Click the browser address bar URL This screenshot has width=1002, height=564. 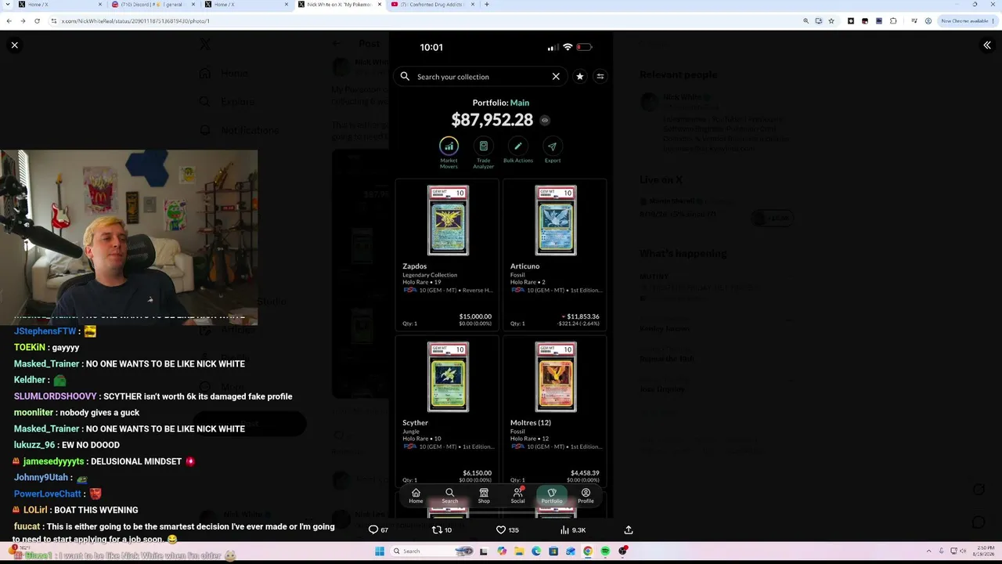(135, 21)
